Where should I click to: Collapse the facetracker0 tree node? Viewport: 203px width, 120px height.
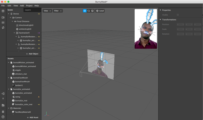click(14, 33)
